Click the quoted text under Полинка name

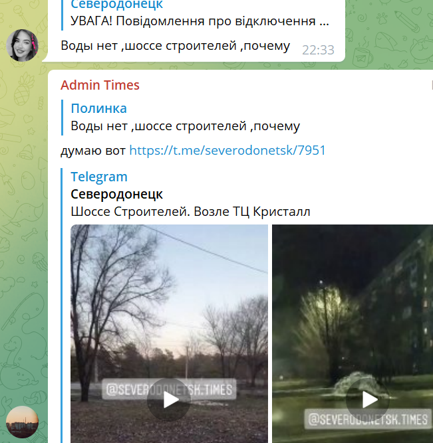[186, 126]
